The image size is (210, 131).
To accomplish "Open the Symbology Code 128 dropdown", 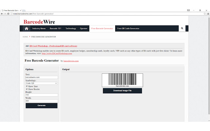I will (42, 83).
